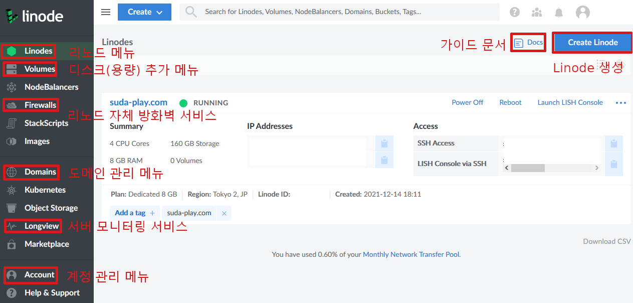Toggle the hamburger navigation menu

tap(105, 12)
